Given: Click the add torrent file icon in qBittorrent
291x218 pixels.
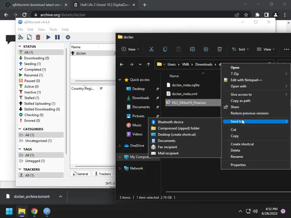Looking at the screenshot, I should [29, 37].
